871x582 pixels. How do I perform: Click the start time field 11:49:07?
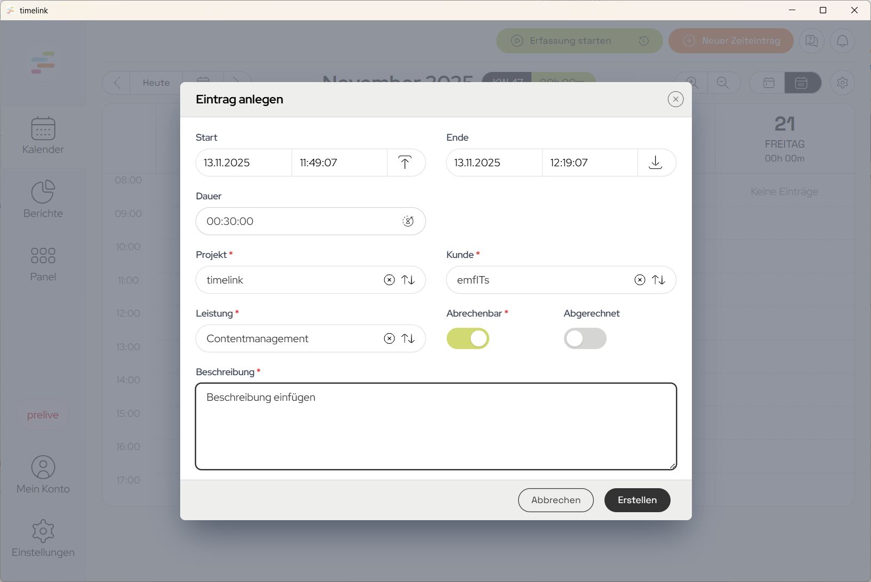tap(338, 163)
